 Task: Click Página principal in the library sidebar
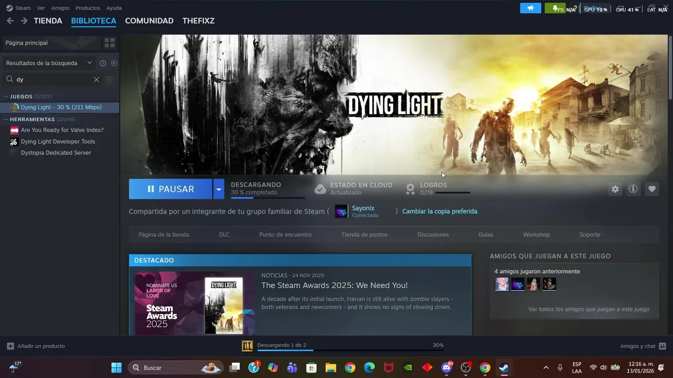tap(52, 43)
